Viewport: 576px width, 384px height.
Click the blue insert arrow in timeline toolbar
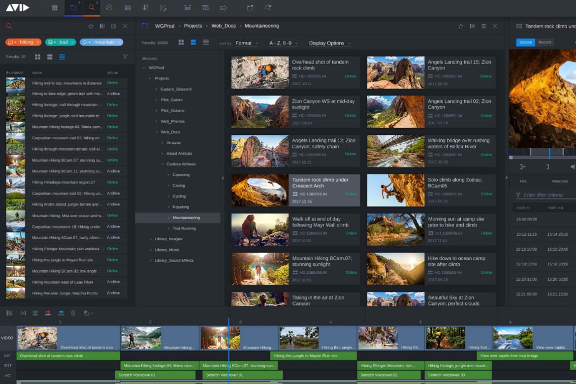[61, 313]
